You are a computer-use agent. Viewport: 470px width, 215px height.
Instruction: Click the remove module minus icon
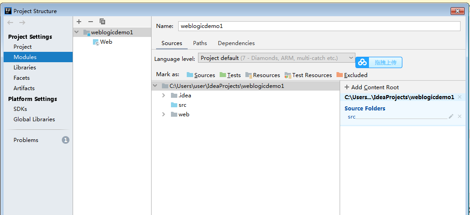click(x=91, y=22)
